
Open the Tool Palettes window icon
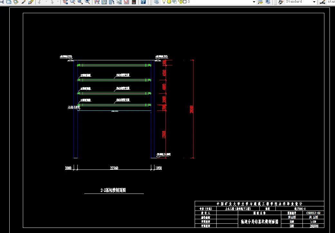tap(112, 2)
